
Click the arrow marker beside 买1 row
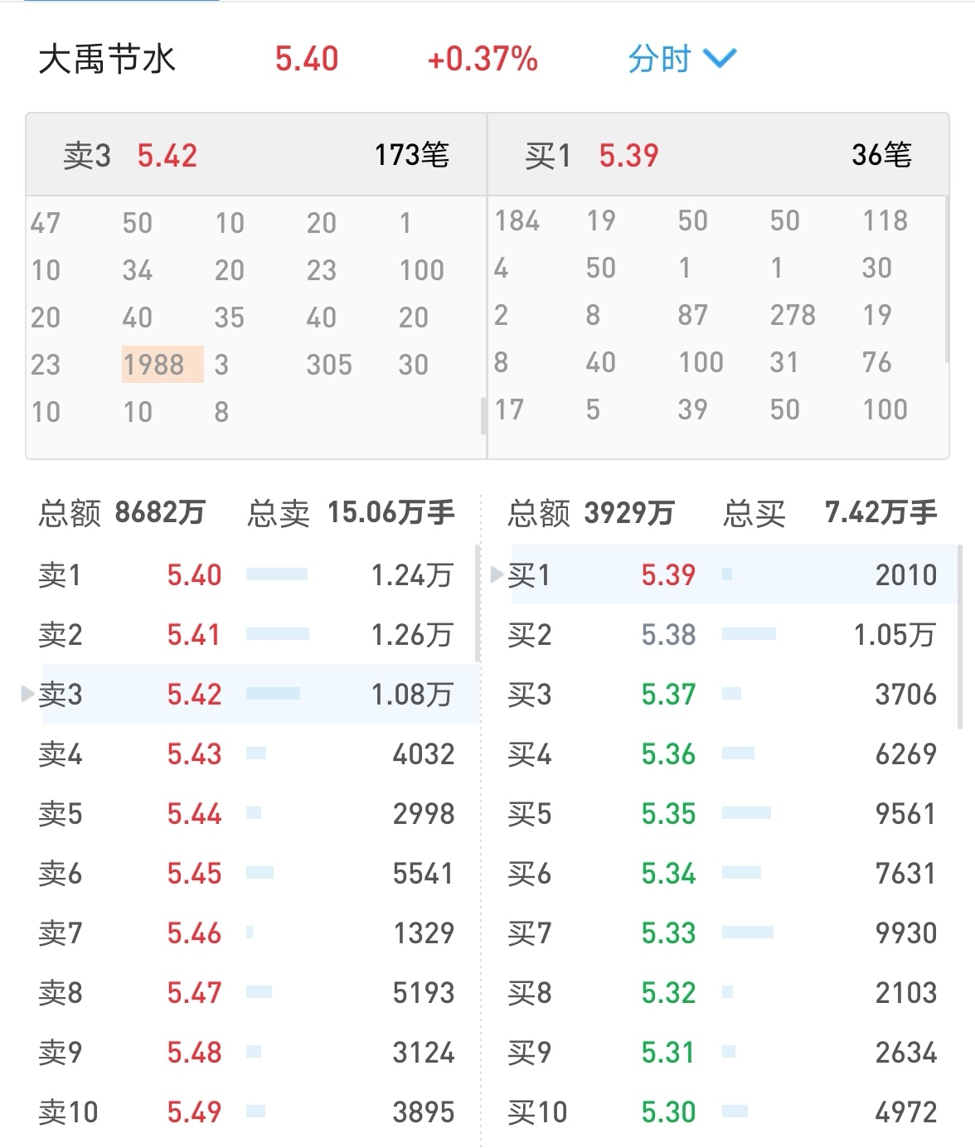pyautogui.click(x=497, y=574)
